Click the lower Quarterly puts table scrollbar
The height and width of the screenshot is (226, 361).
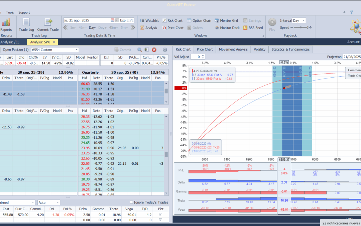coord(166,154)
